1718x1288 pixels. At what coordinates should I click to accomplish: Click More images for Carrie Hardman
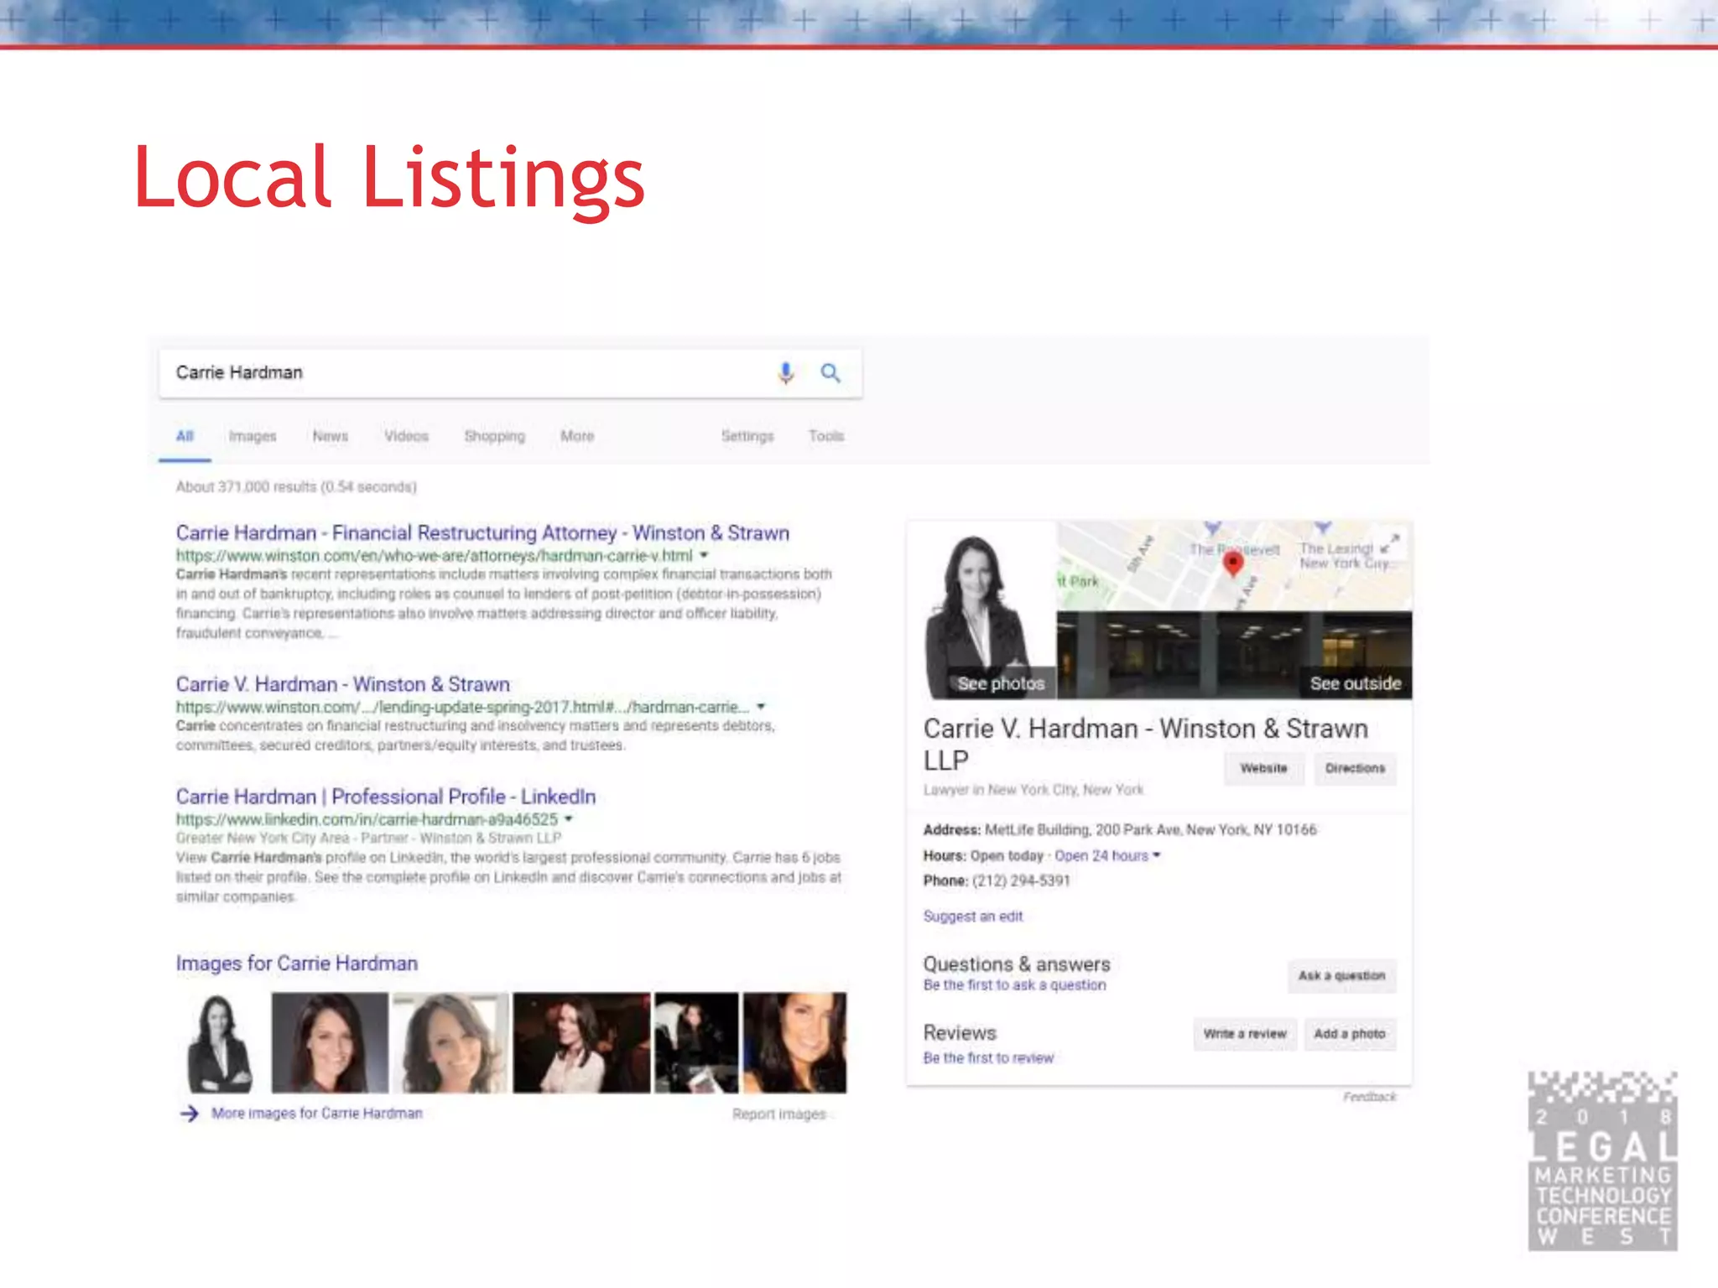tap(316, 1114)
